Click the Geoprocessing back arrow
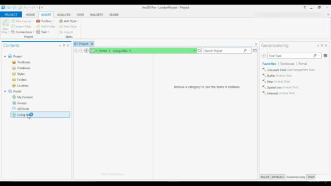The width and height of the screenshot is (331, 186). [264, 56]
